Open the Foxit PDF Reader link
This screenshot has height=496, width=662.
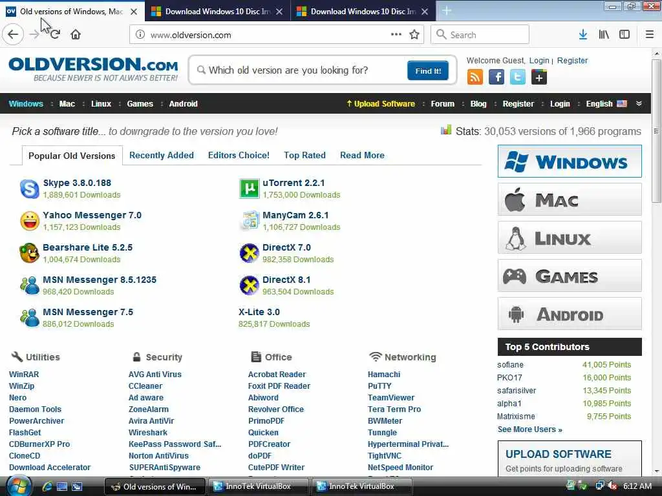click(279, 386)
